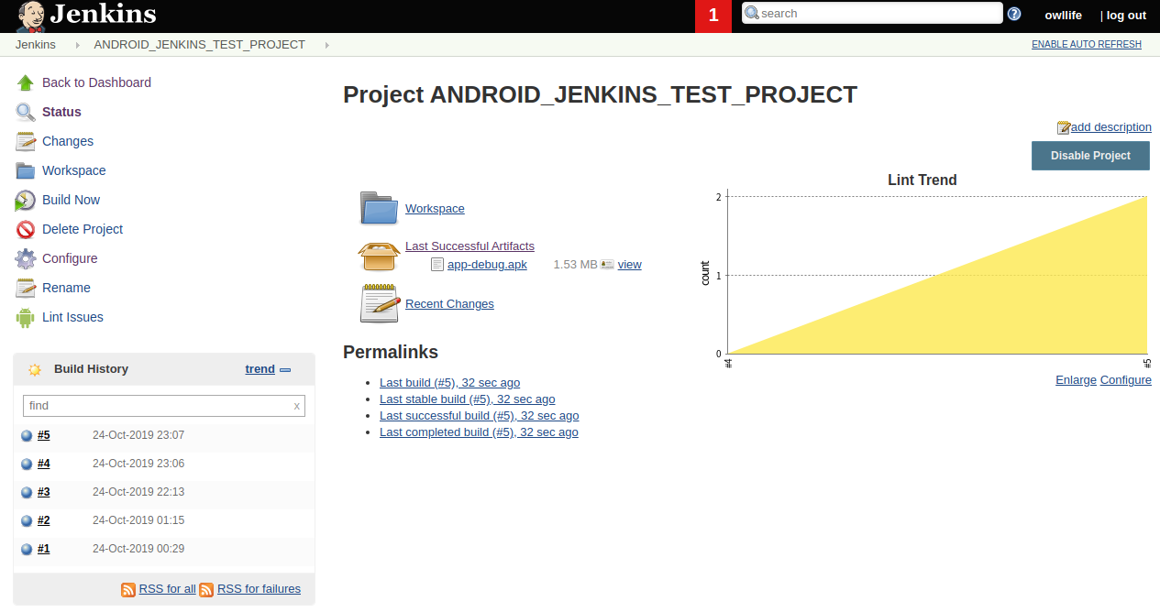The width and height of the screenshot is (1160, 612).
Task: Open Changes in the sidebar
Action: (x=68, y=141)
